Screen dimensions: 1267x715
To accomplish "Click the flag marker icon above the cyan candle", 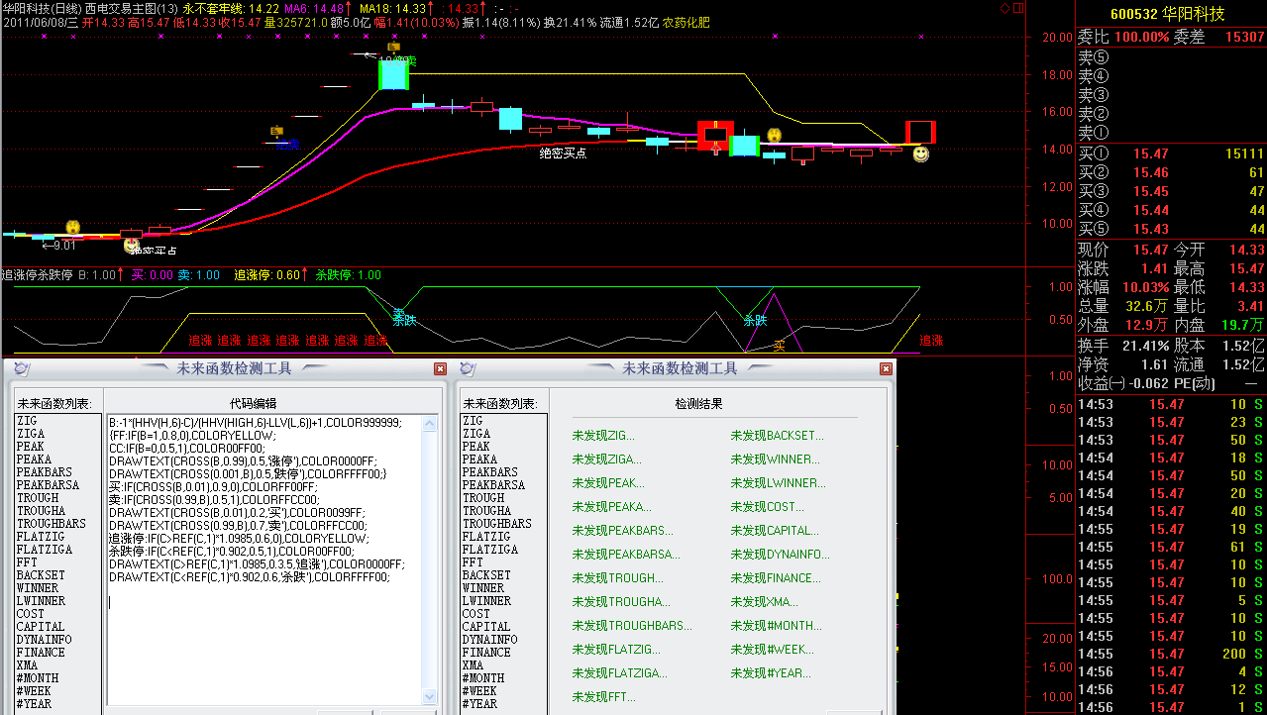I will 393,47.
